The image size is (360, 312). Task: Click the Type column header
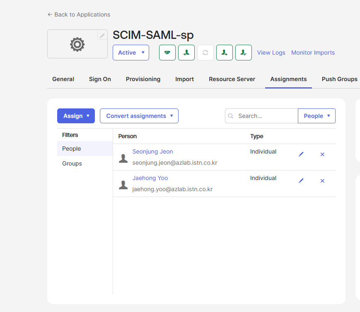tap(257, 136)
